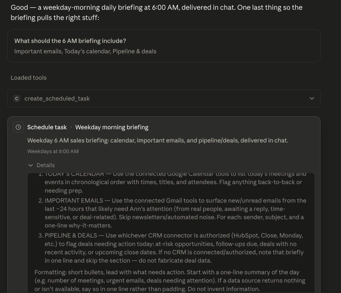Click the Loaded tools section label

coord(29,78)
